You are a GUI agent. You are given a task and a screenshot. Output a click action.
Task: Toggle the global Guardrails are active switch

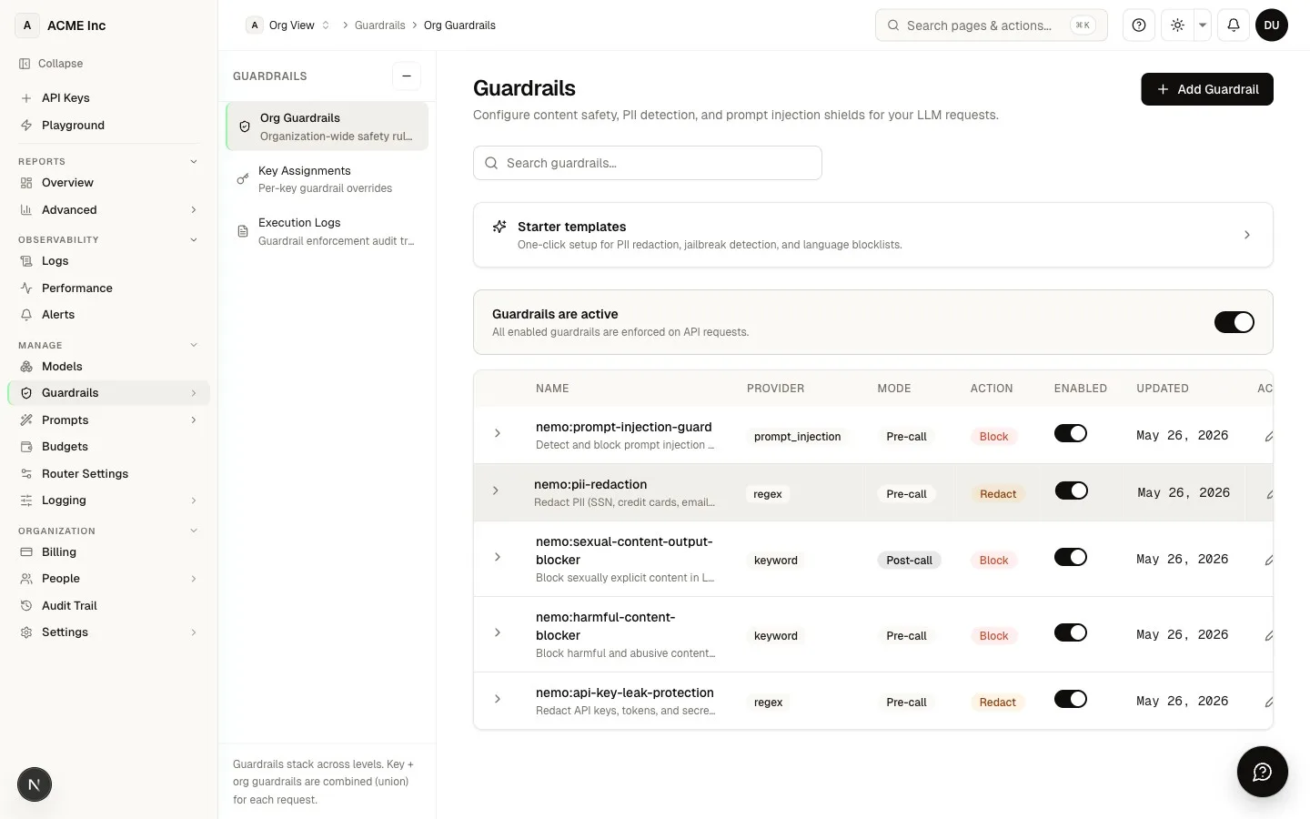point(1234,322)
